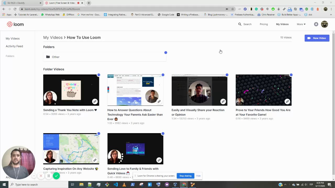
Task: Open the user profile avatar menu
Action: coord(325,24)
